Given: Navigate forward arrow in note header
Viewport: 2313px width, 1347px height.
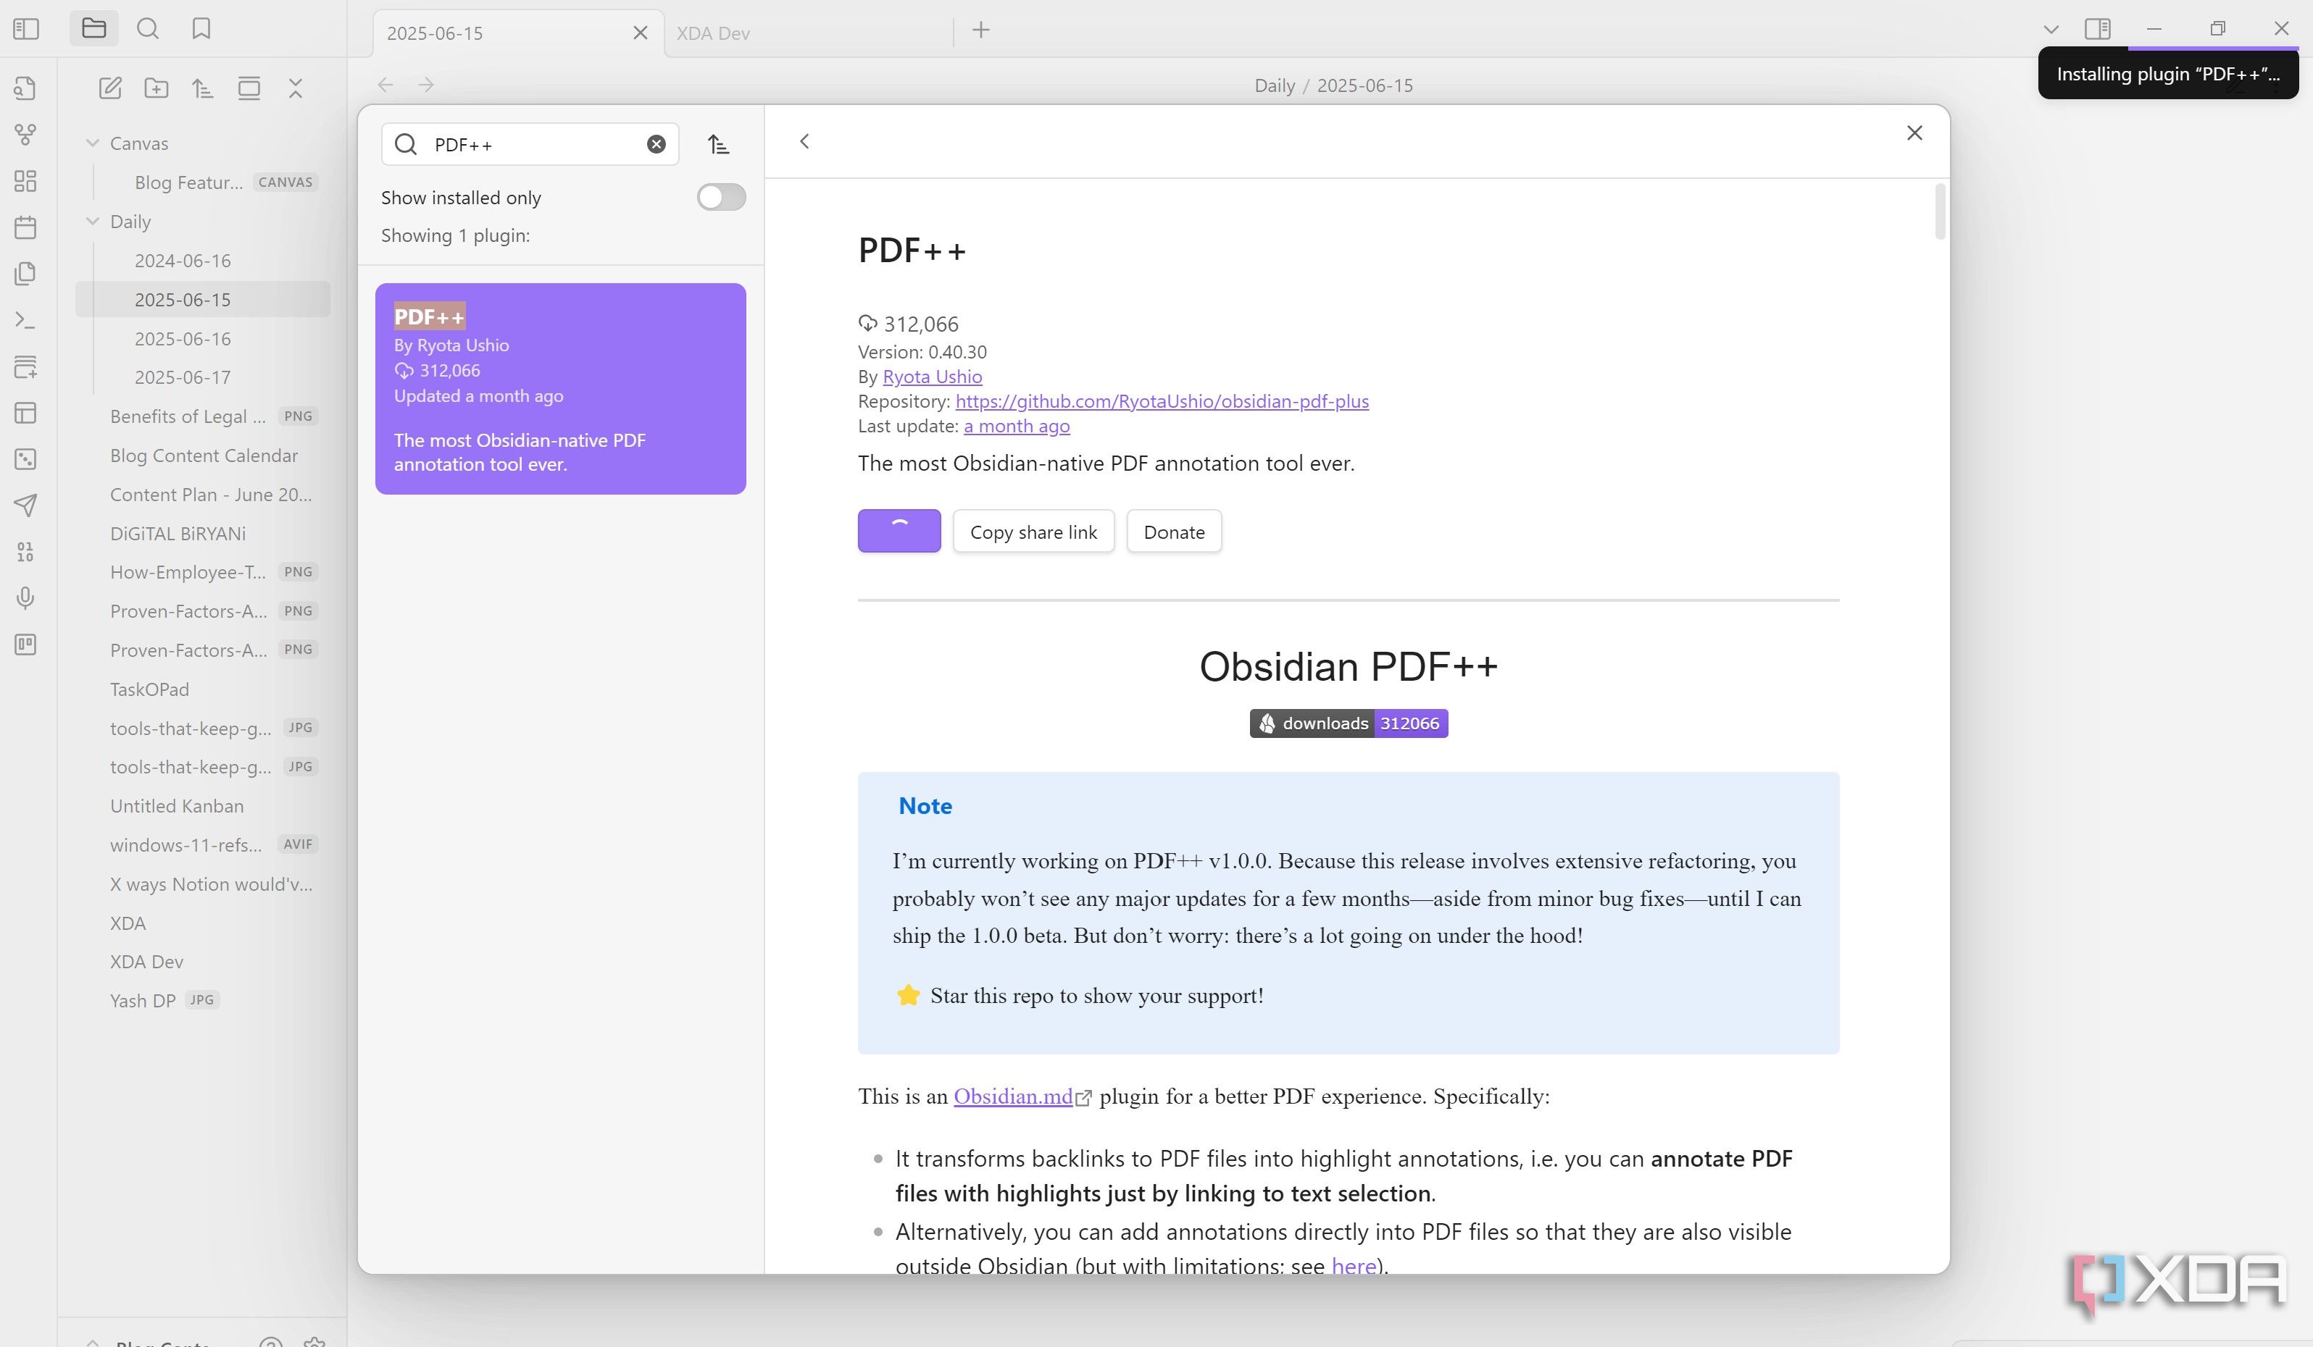Looking at the screenshot, I should point(426,85).
